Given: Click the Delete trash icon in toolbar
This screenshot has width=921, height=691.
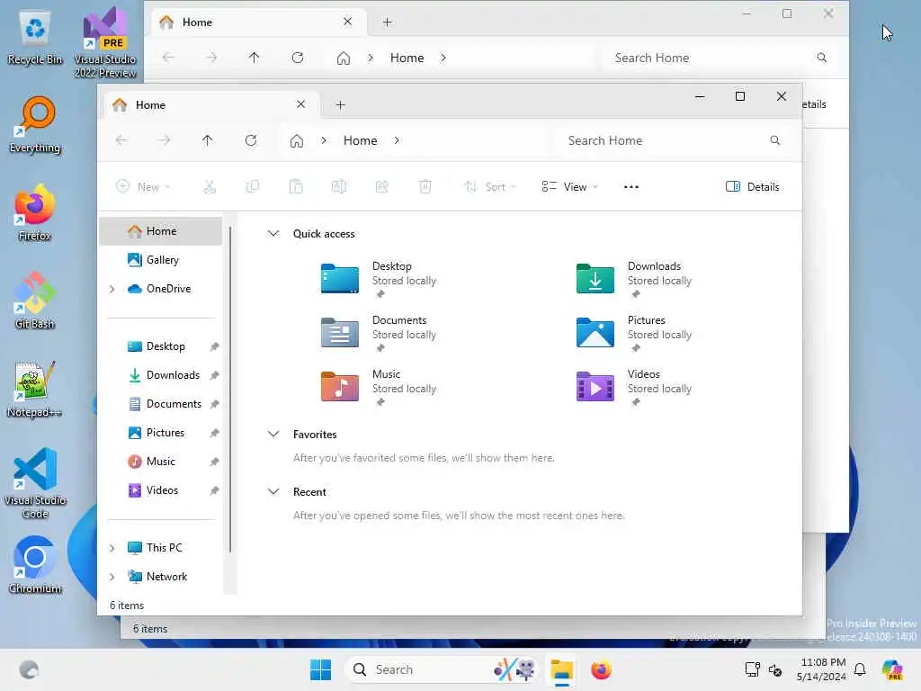Looking at the screenshot, I should click(x=425, y=187).
